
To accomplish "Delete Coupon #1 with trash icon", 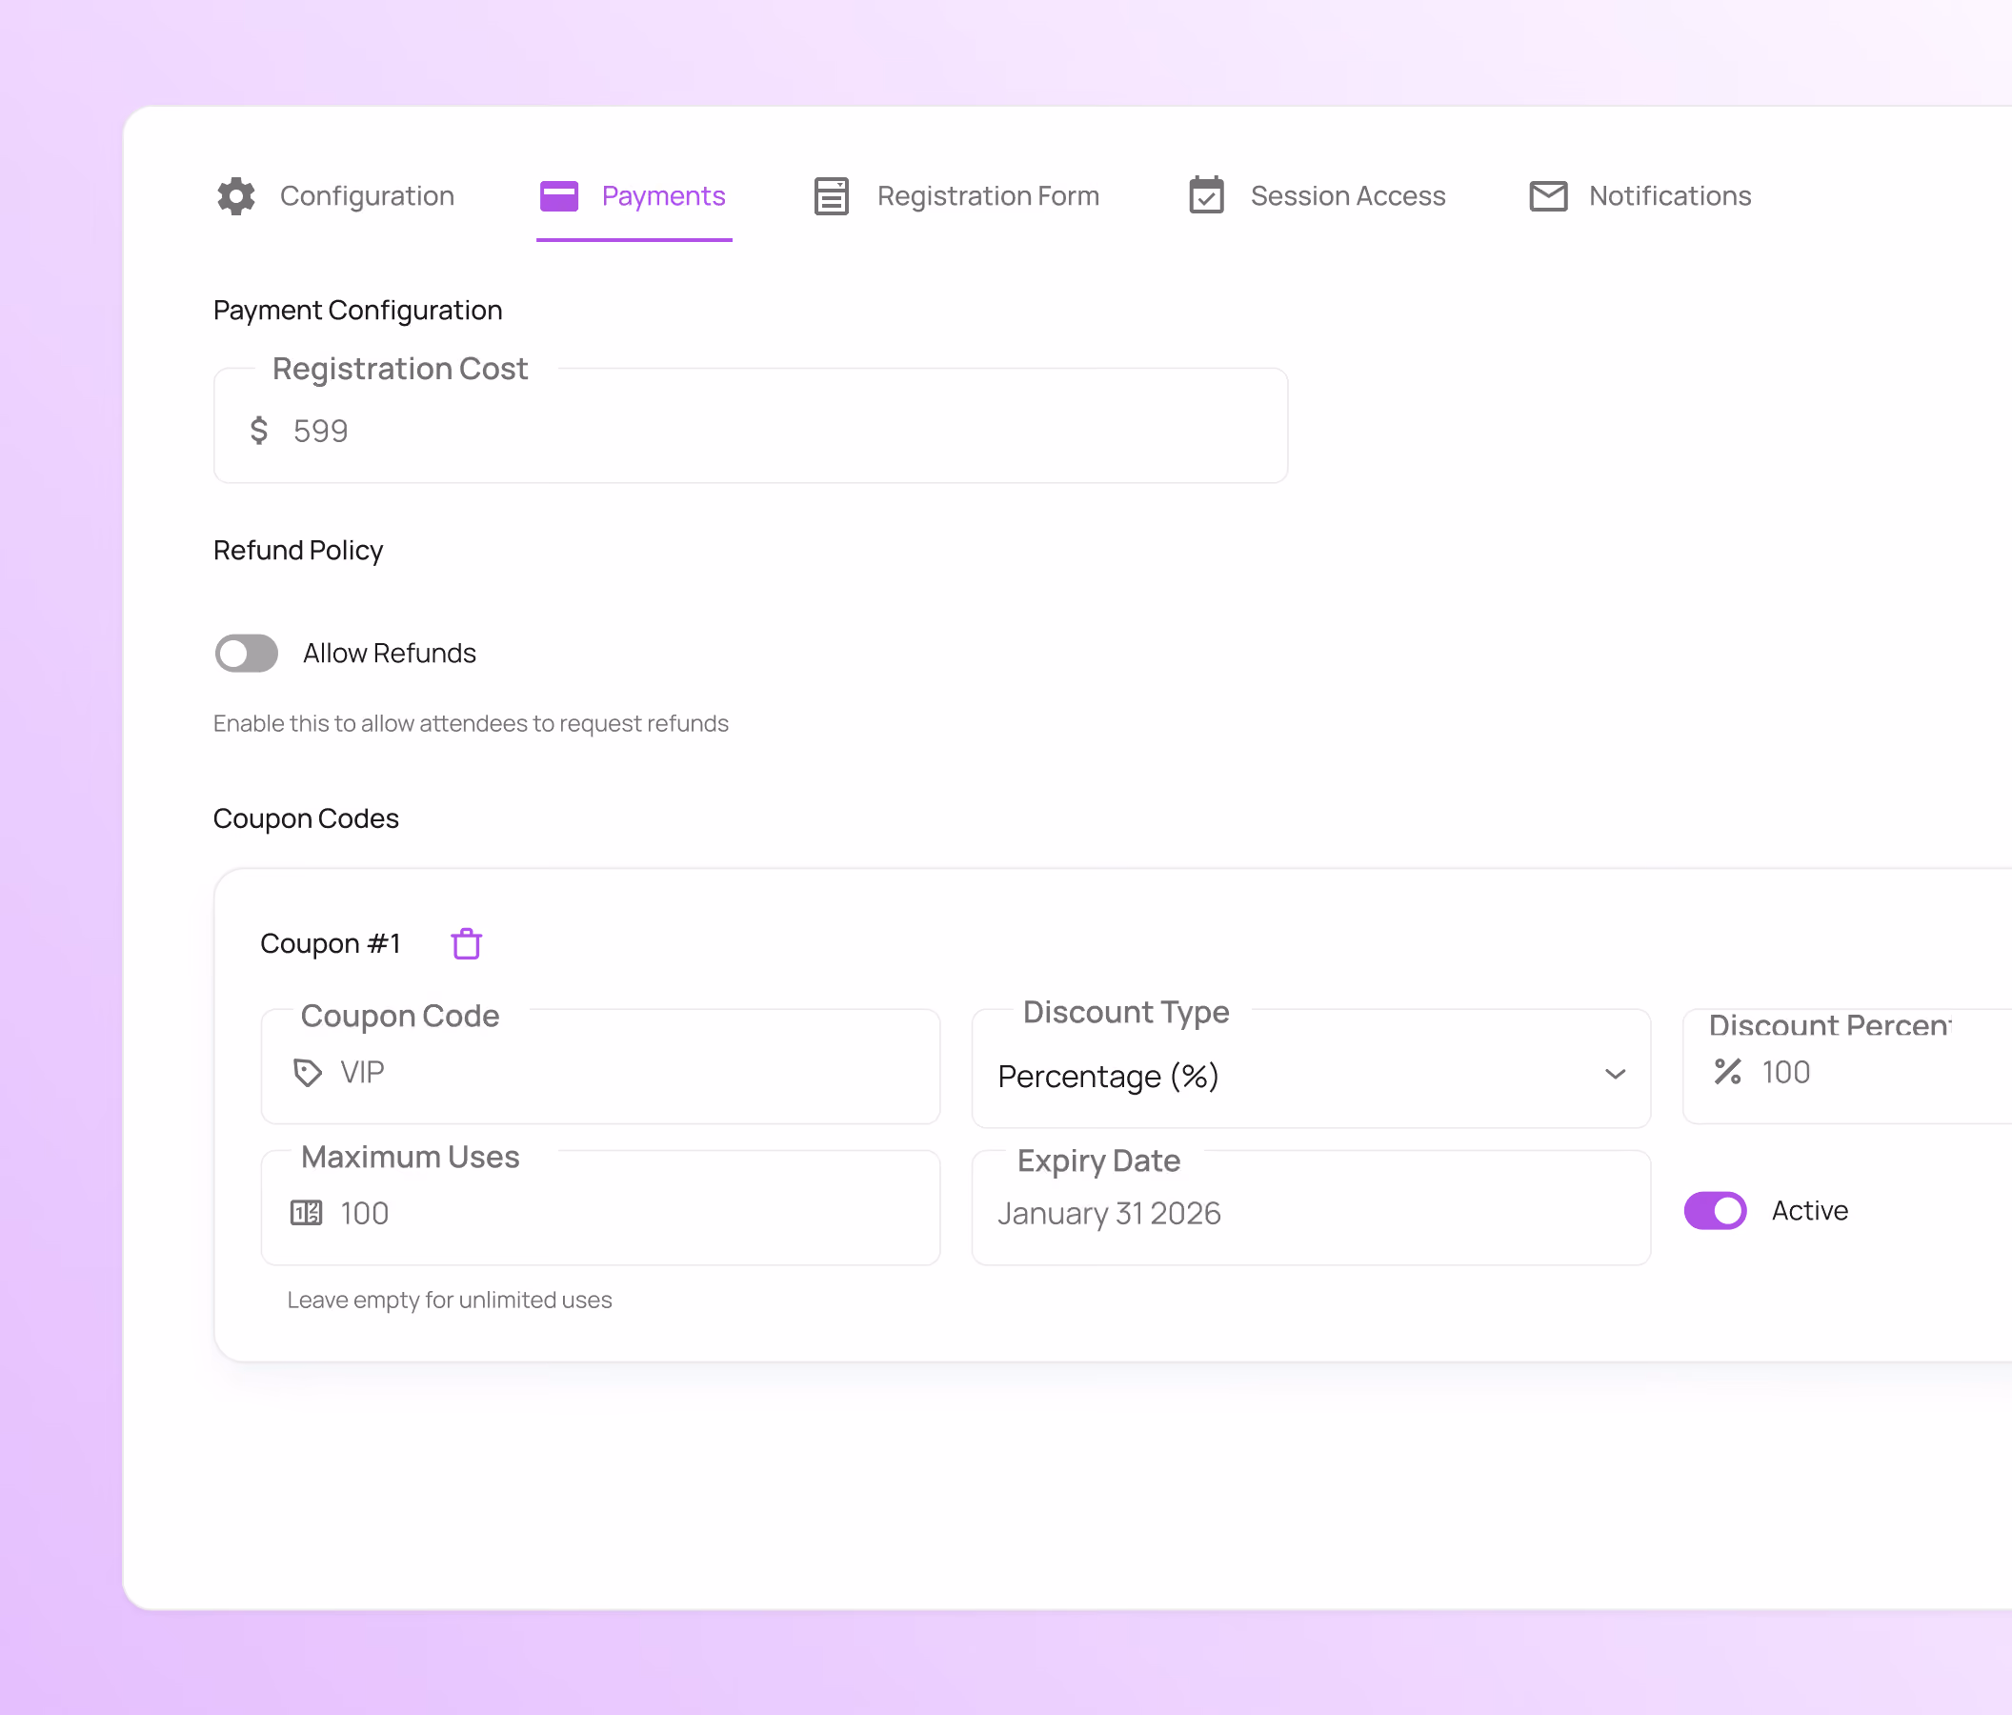I will (x=467, y=943).
